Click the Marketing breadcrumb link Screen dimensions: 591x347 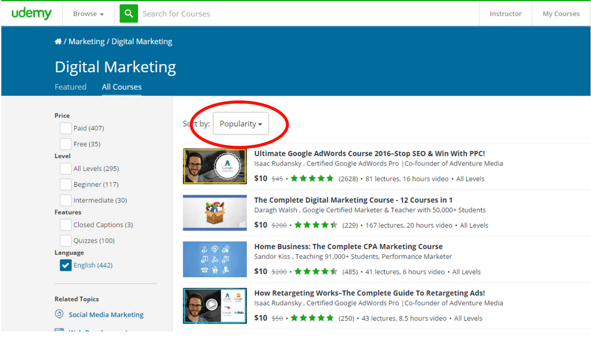87,42
